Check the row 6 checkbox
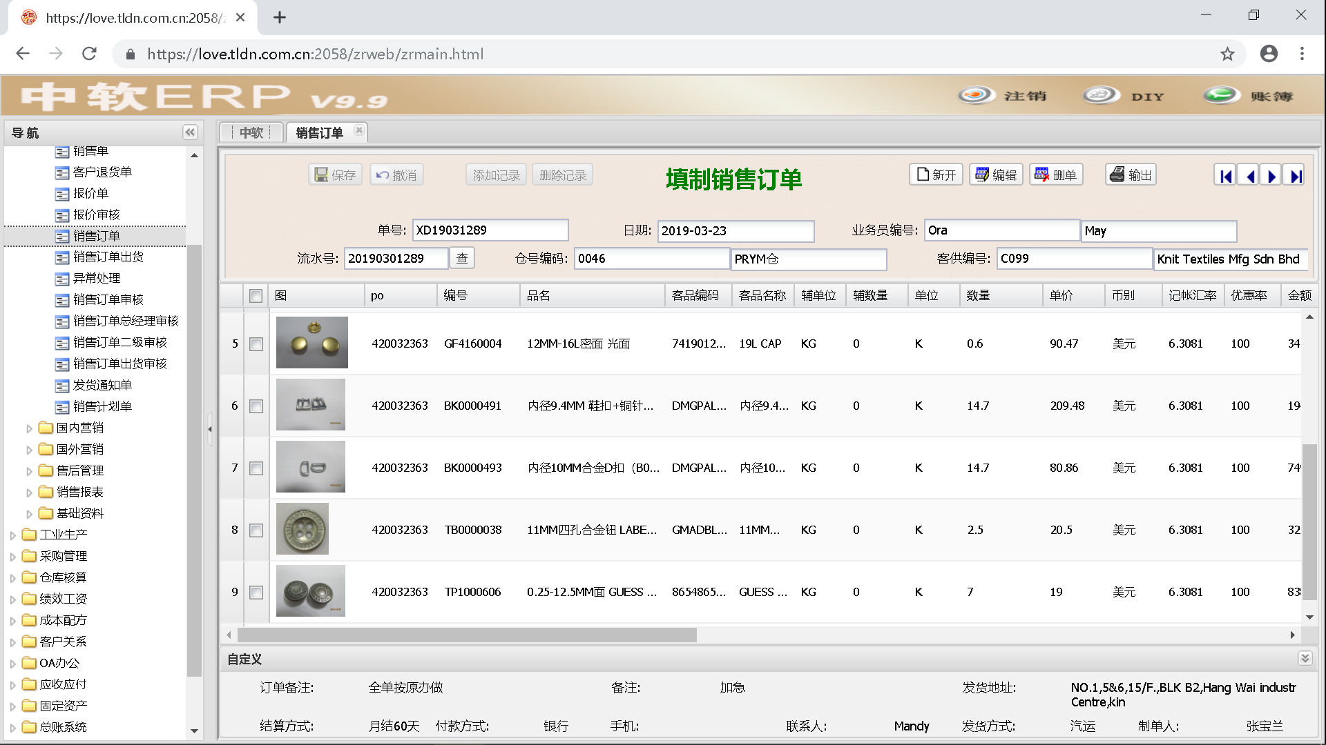 click(x=256, y=406)
